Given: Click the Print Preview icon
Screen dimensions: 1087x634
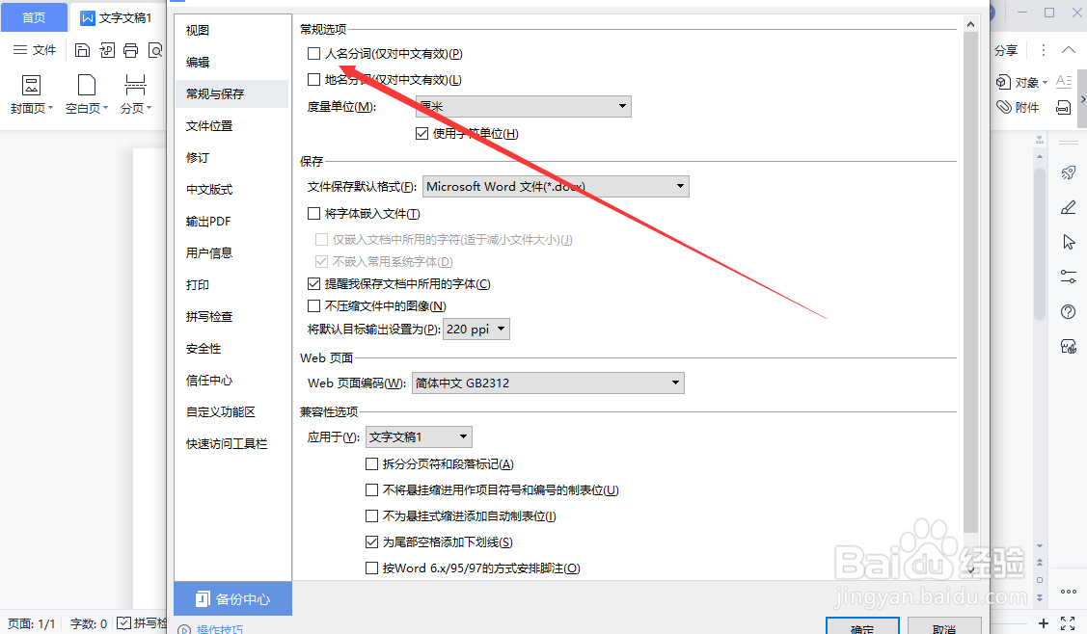Looking at the screenshot, I should [154, 50].
